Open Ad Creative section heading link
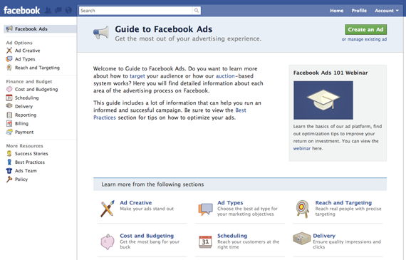The image size is (406, 260). click(135, 202)
